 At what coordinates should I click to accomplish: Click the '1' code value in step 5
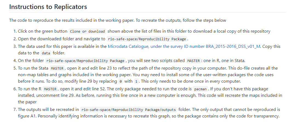point(136,81)
